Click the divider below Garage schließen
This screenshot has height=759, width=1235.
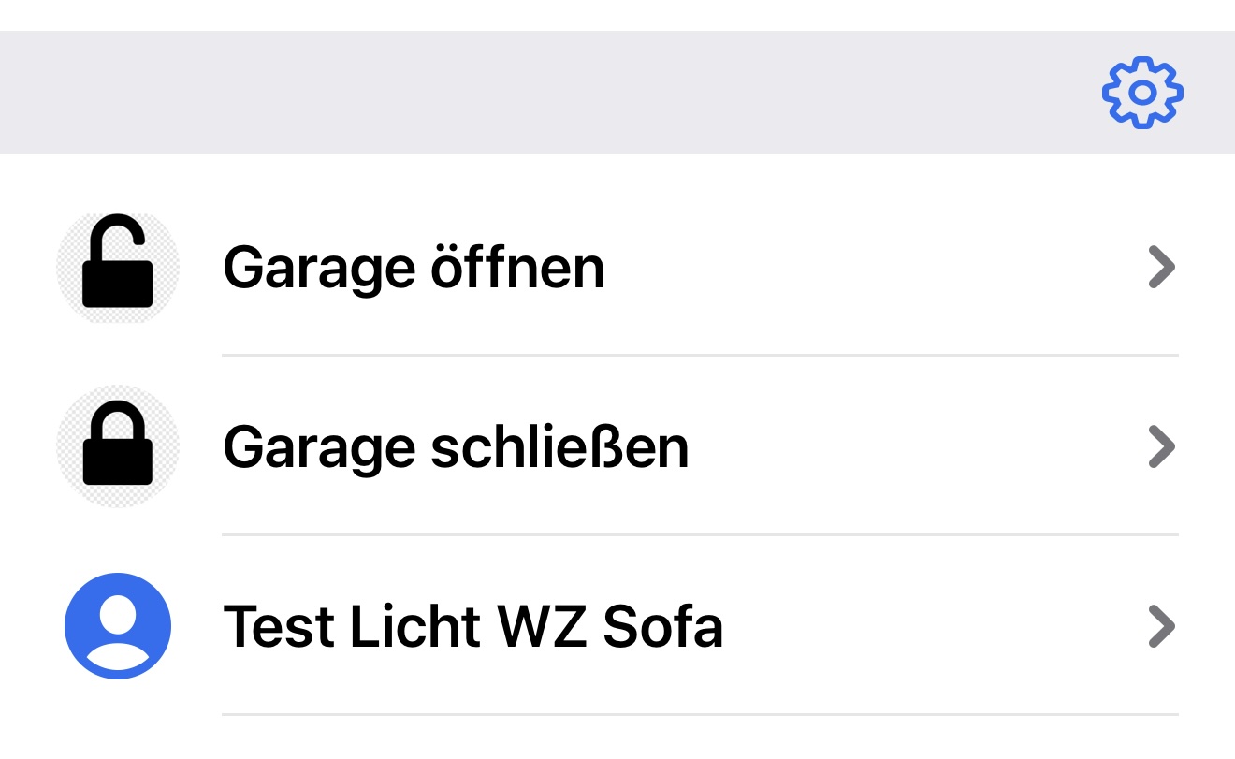(700, 535)
